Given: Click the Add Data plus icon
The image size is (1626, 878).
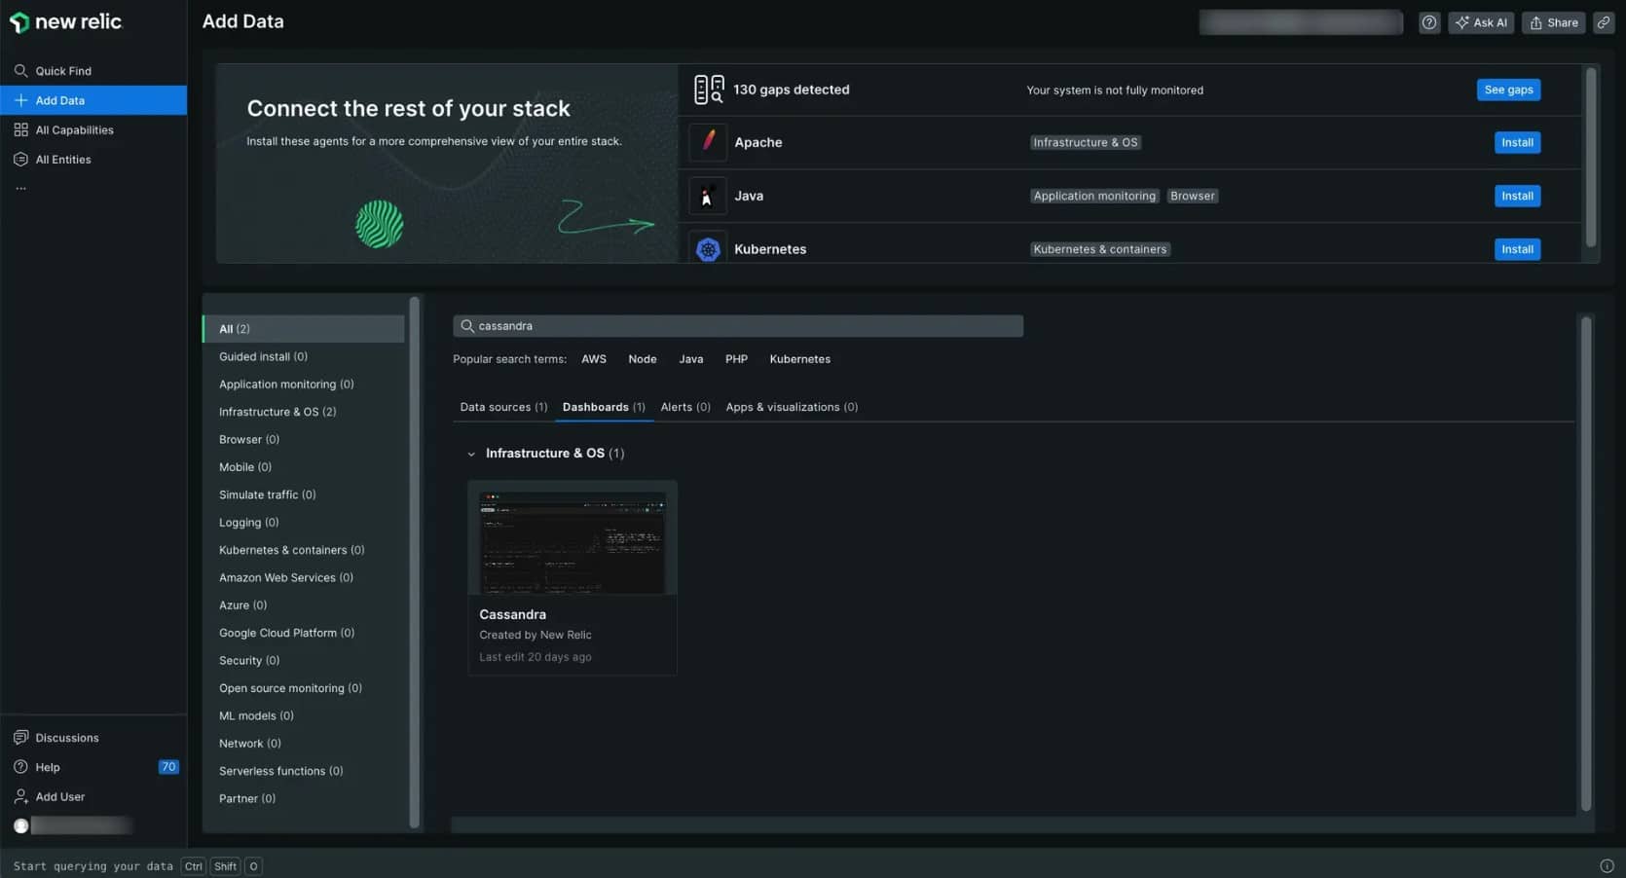Looking at the screenshot, I should [20, 100].
